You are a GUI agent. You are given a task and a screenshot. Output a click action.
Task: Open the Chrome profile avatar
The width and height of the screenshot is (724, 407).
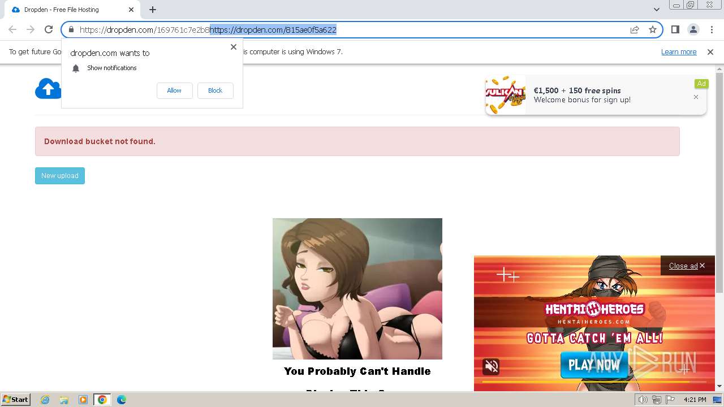pos(693,29)
